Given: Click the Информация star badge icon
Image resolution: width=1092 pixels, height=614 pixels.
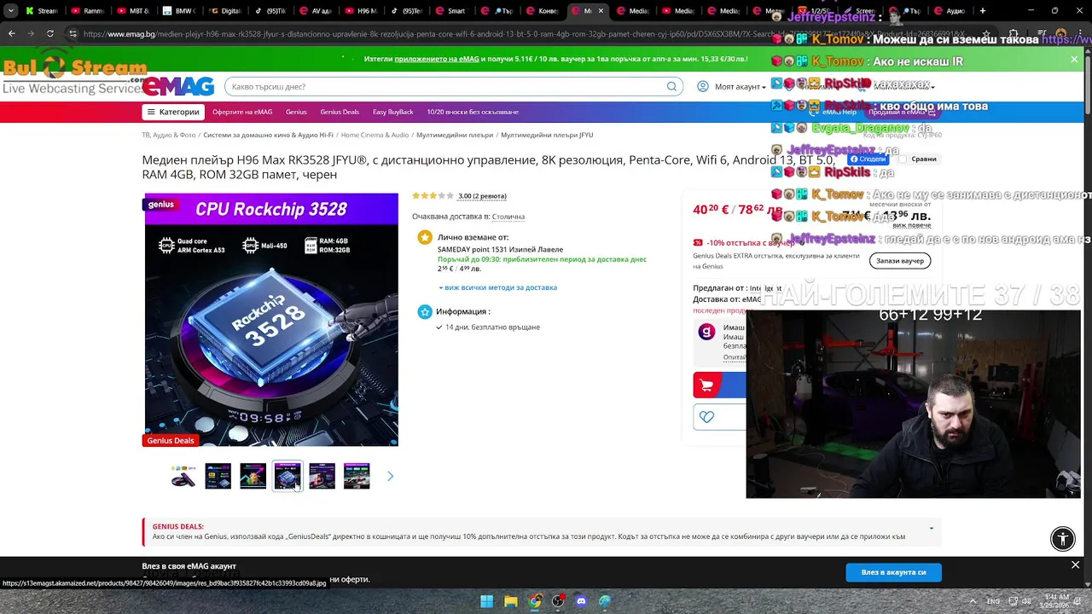Looking at the screenshot, I should pyautogui.click(x=425, y=312).
